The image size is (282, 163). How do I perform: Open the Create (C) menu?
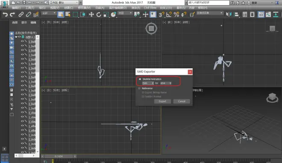tap(68, 8)
